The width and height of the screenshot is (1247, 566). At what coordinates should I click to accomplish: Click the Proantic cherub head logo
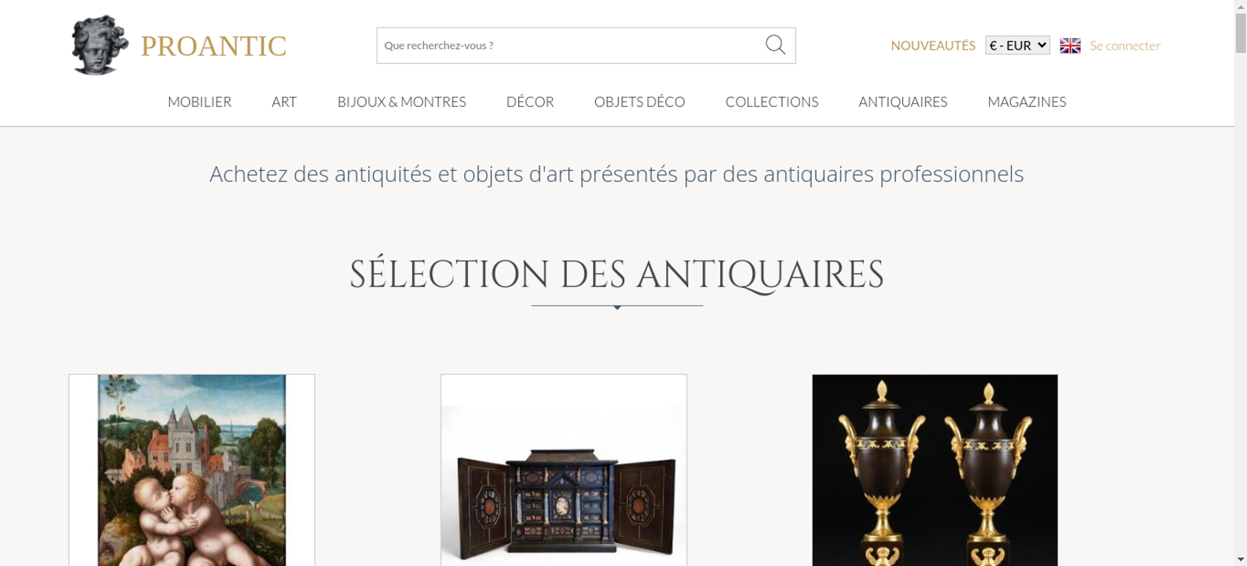point(100,46)
